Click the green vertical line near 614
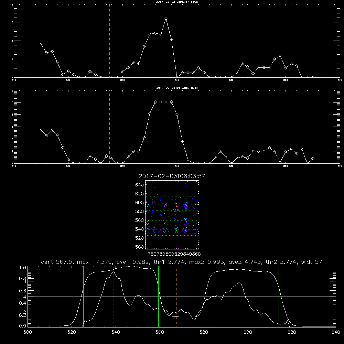 (279, 297)
